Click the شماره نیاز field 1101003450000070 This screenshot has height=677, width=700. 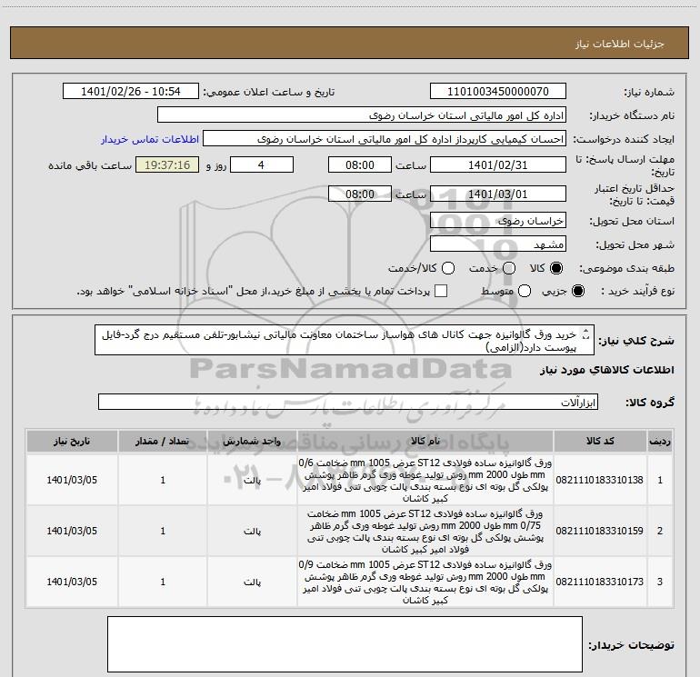[x=498, y=91]
